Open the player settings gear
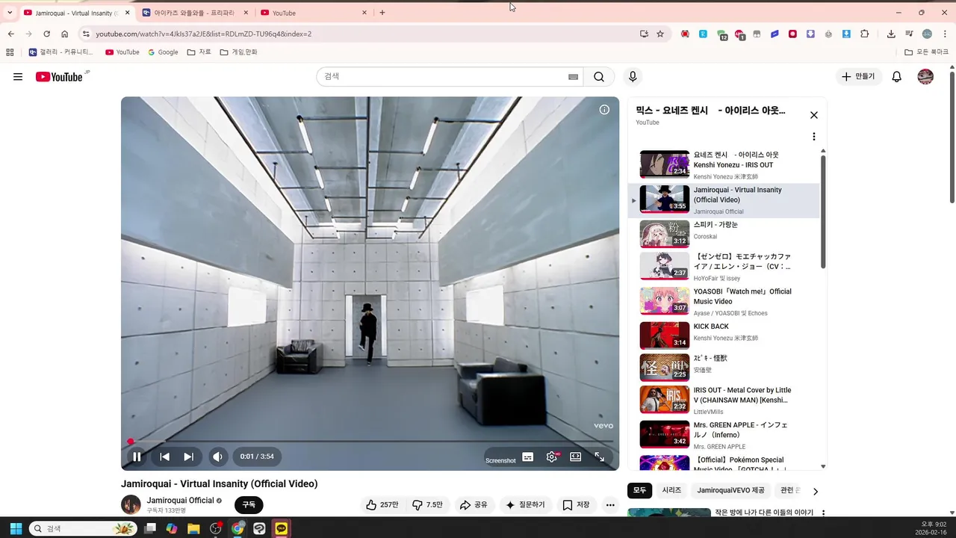 pos(552,457)
